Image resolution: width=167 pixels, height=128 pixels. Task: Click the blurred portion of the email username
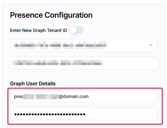(41, 97)
